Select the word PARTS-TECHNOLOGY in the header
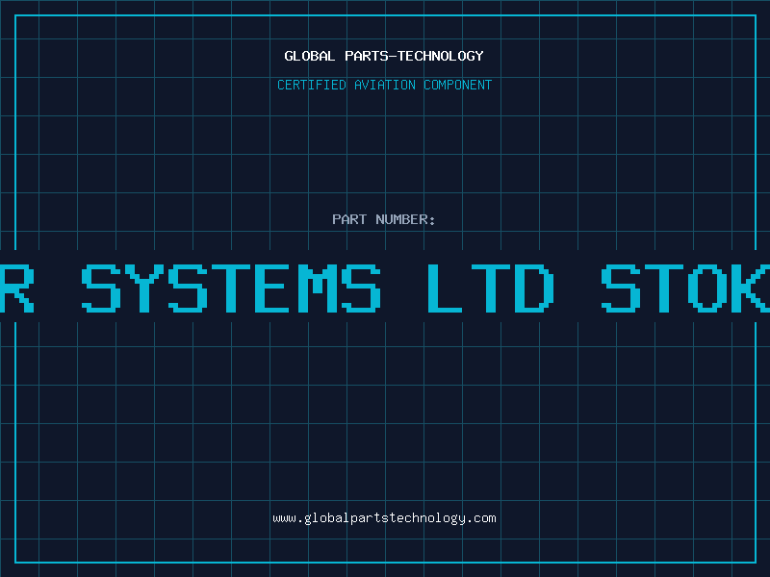Viewport: 770px width, 577px height. tap(415, 56)
